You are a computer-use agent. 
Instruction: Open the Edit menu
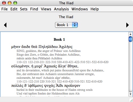(14, 9)
